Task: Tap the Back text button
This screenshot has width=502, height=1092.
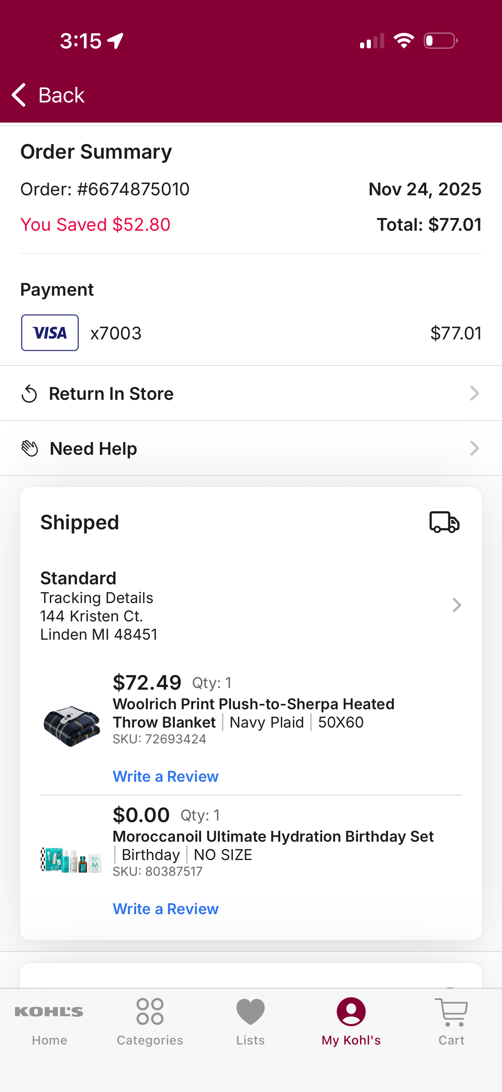Action: tap(62, 95)
